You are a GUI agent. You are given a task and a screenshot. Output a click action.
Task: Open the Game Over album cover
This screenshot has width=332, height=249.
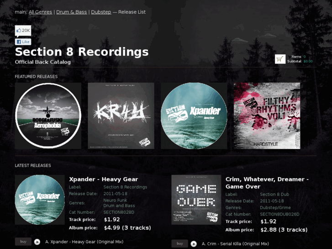(x=196, y=200)
